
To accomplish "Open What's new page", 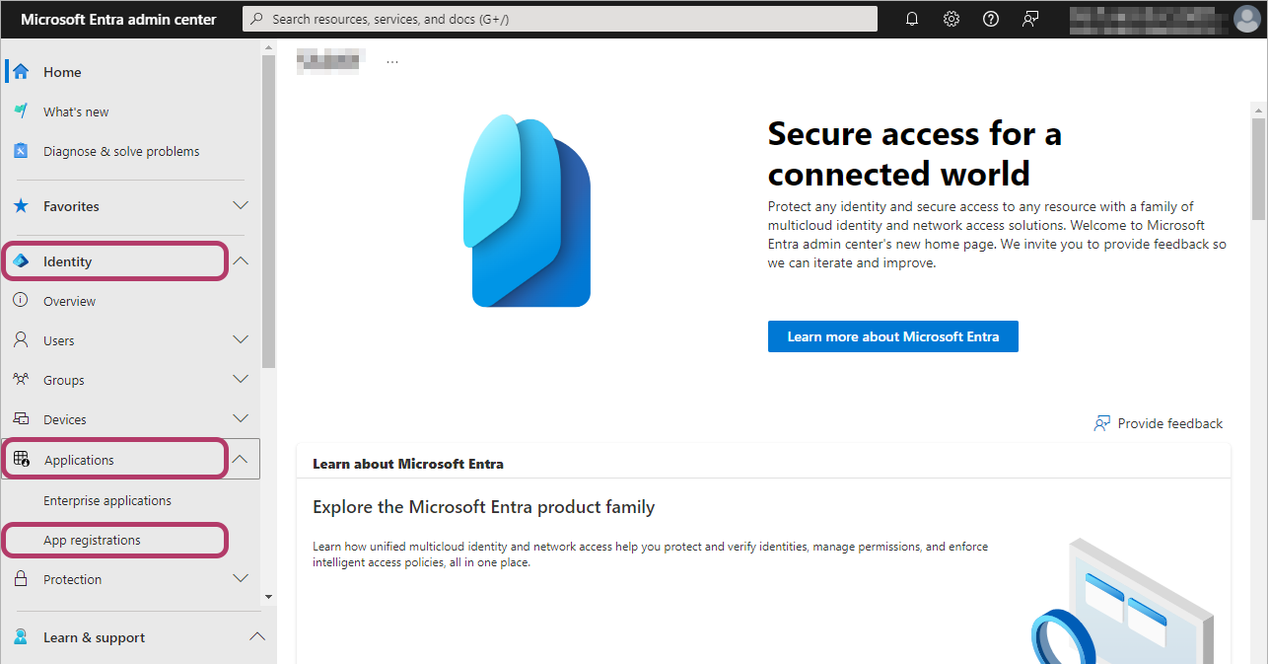I will pos(76,111).
